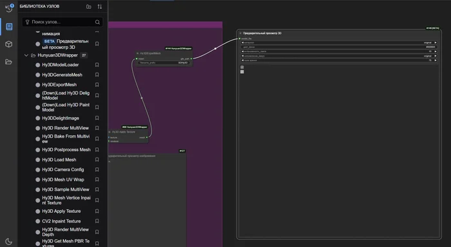Click the node dot icon beside Hy3D Load Mesh
The height and width of the screenshot is (247, 451).
click(x=37, y=160)
